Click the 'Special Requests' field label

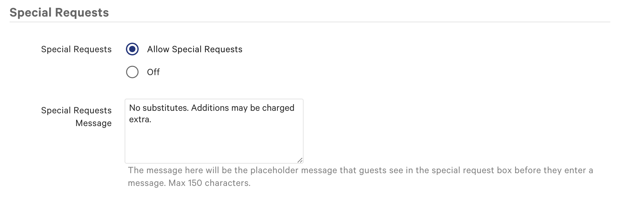point(76,49)
